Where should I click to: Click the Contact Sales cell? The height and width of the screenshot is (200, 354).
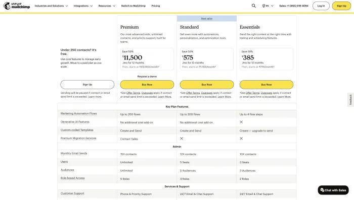click(129, 139)
